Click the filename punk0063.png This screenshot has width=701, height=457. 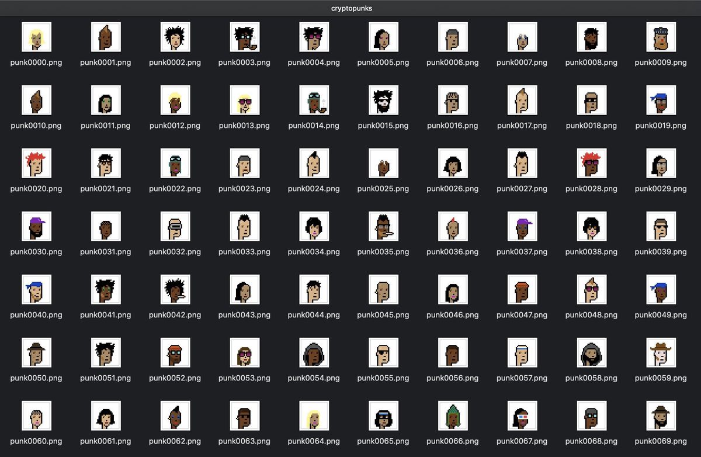[244, 441]
